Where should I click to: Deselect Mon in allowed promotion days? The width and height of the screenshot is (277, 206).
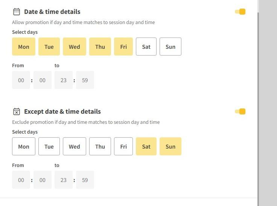24,47
